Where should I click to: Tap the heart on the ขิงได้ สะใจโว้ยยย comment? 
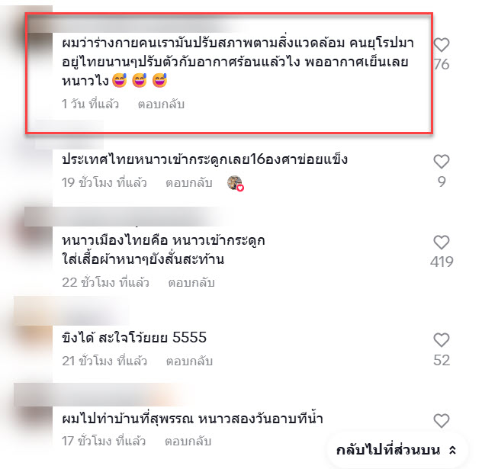442,340
